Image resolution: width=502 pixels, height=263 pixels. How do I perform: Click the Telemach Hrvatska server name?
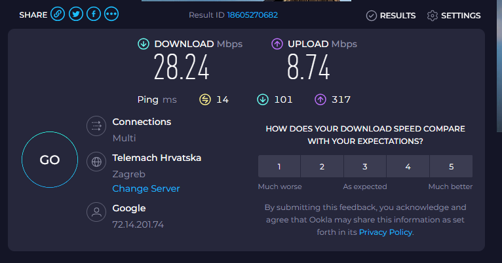pos(157,158)
